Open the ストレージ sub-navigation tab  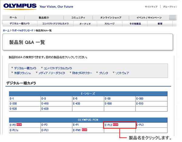click(x=110, y=24)
